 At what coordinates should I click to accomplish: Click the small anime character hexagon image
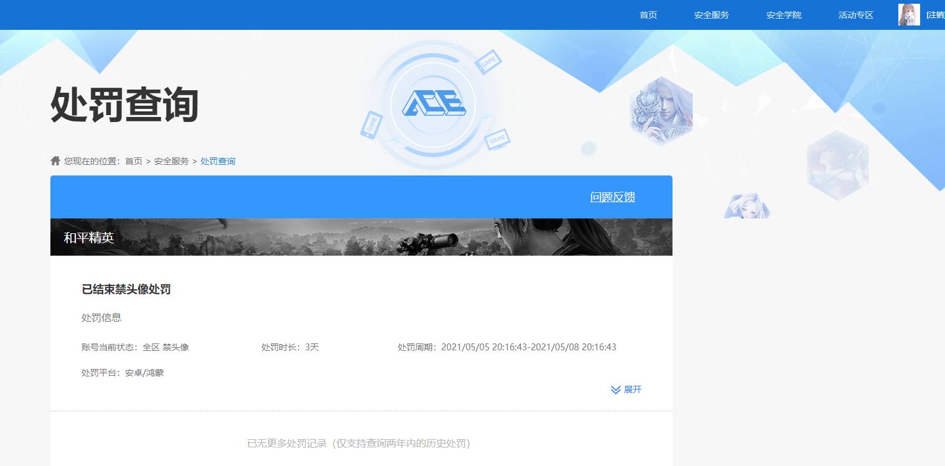(x=747, y=207)
